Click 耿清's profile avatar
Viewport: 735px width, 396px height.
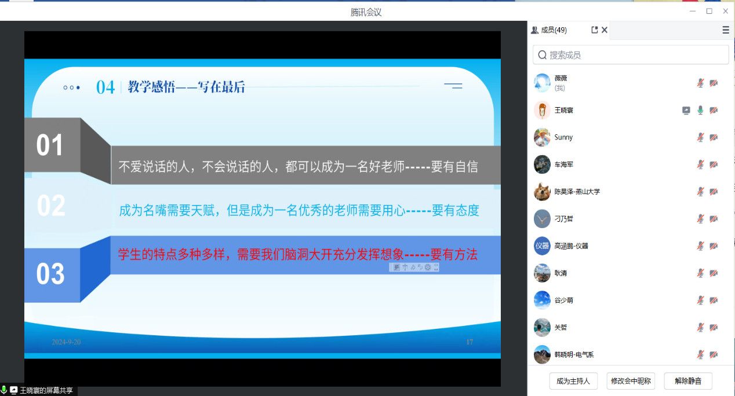pyautogui.click(x=542, y=273)
